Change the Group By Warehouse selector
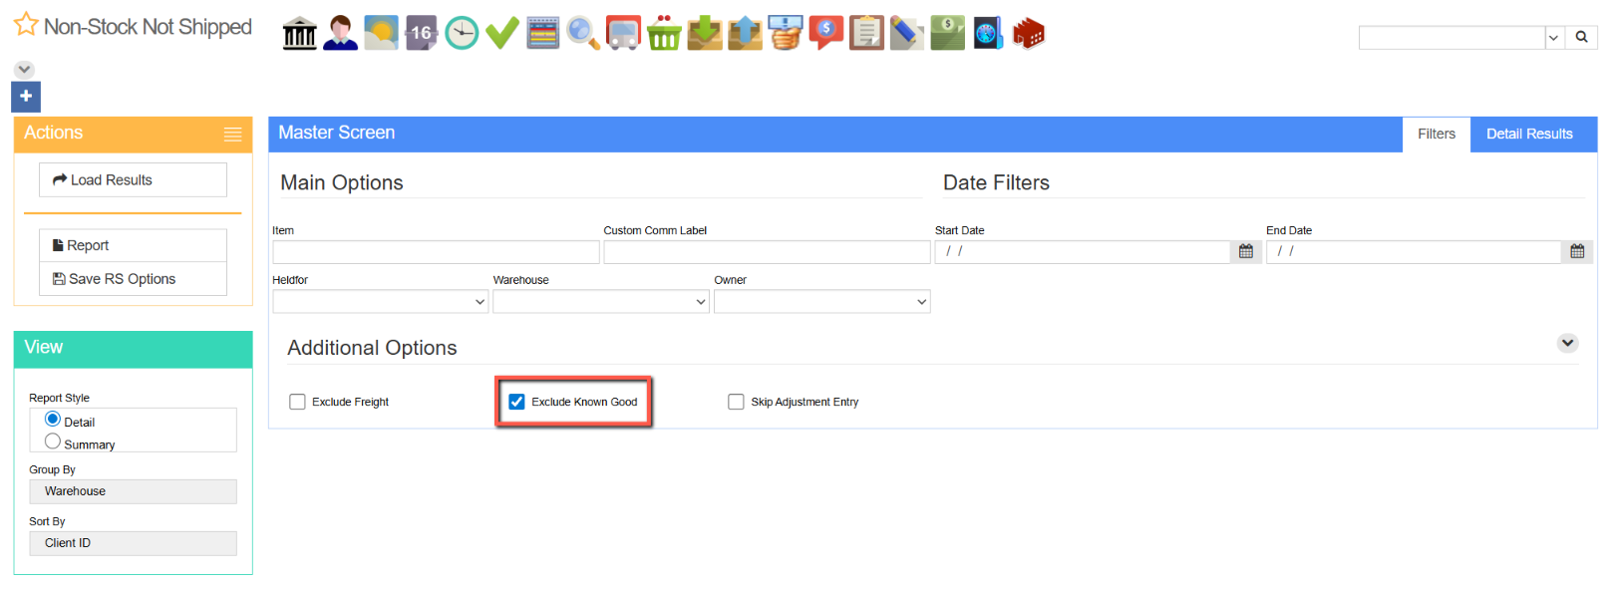The width and height of the screenshot is (1611, 591). 133,491
